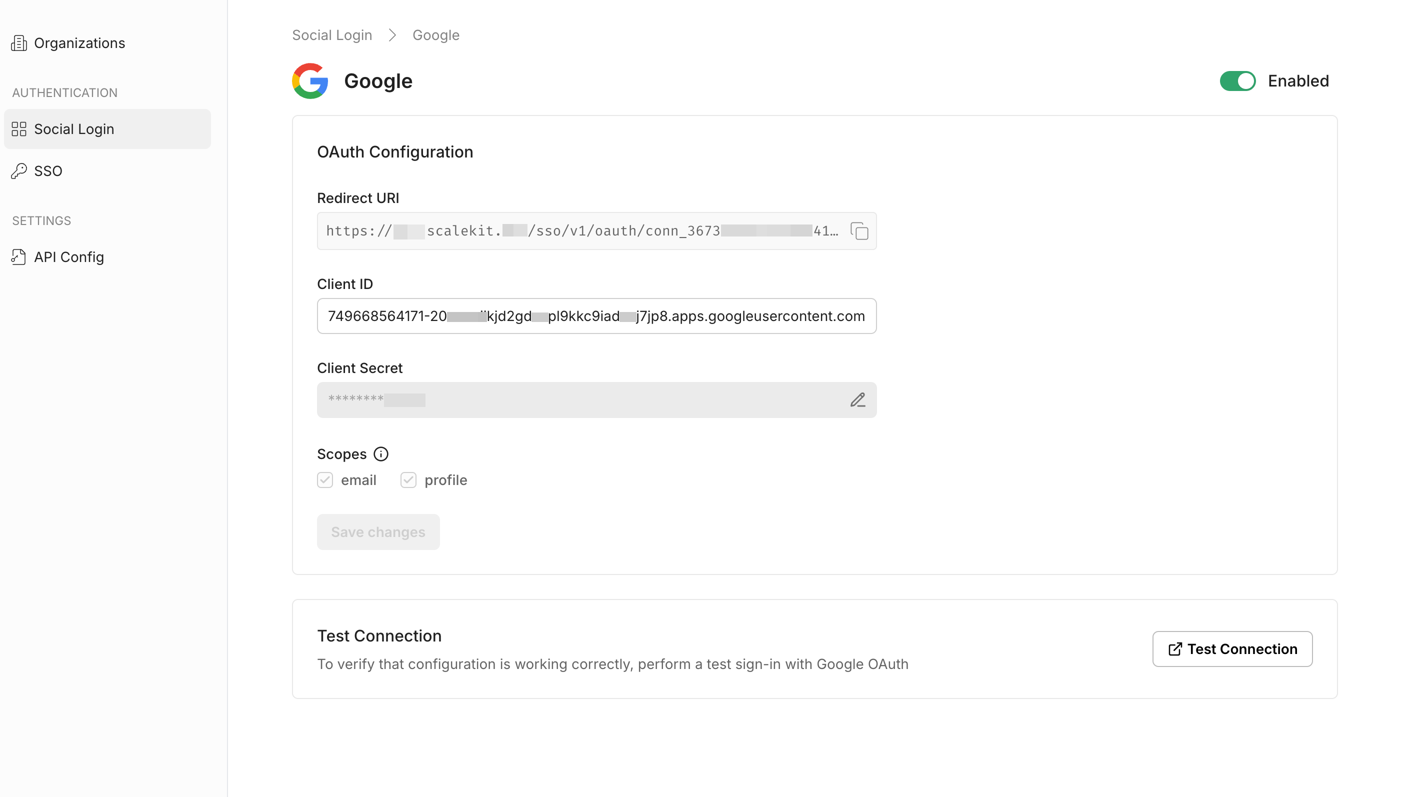This screenshot has width=1409, height=797.
Task: Toggle the email scope checkbox
Action: click(324, 479)
